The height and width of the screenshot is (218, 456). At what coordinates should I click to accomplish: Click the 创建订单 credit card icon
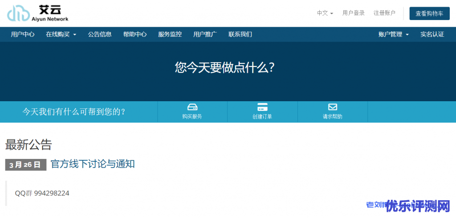point(262,107)
